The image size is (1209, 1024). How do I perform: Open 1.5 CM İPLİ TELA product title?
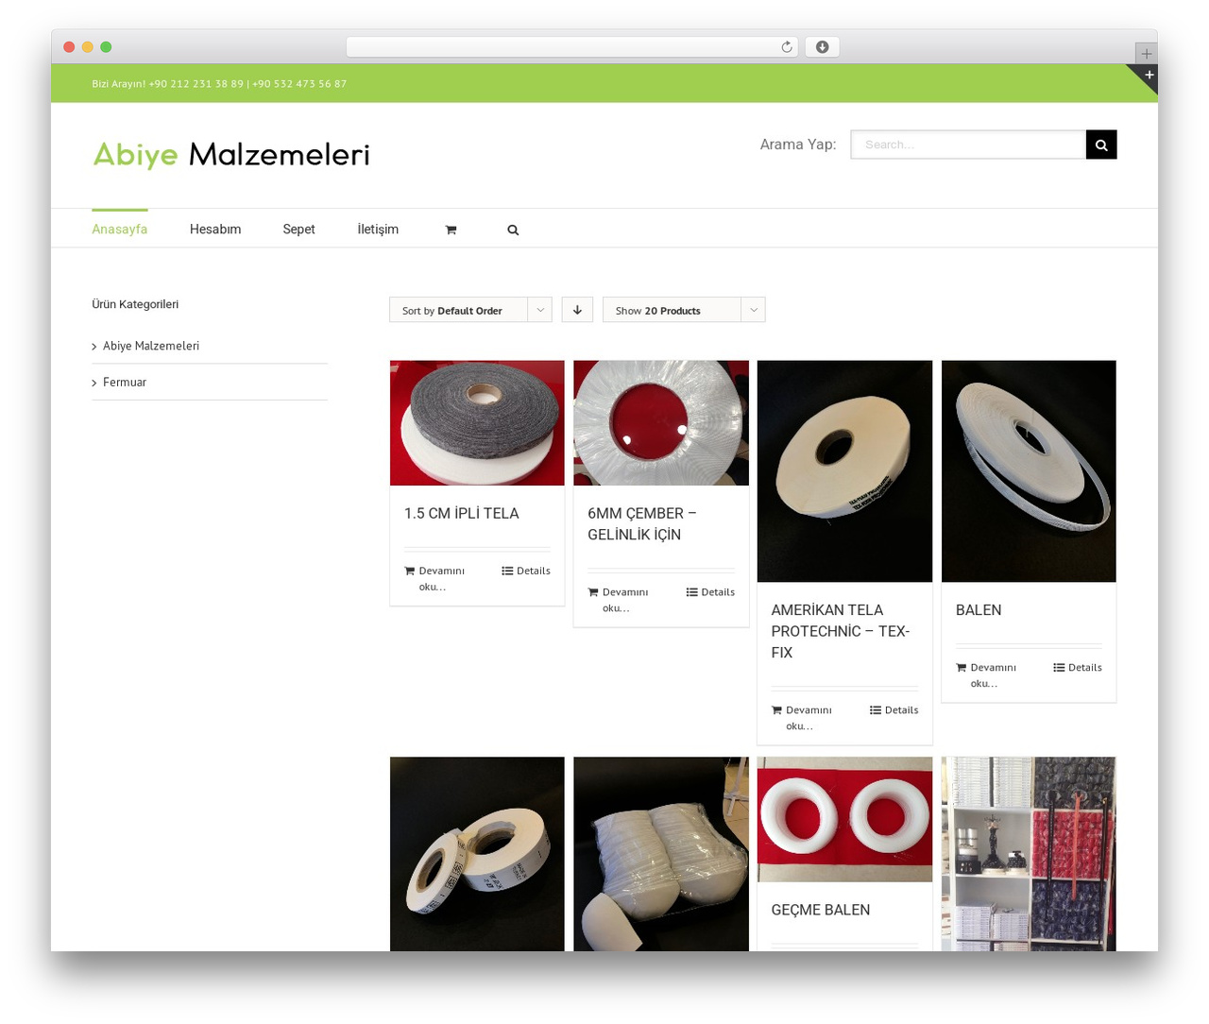click(x=462, y=513)
